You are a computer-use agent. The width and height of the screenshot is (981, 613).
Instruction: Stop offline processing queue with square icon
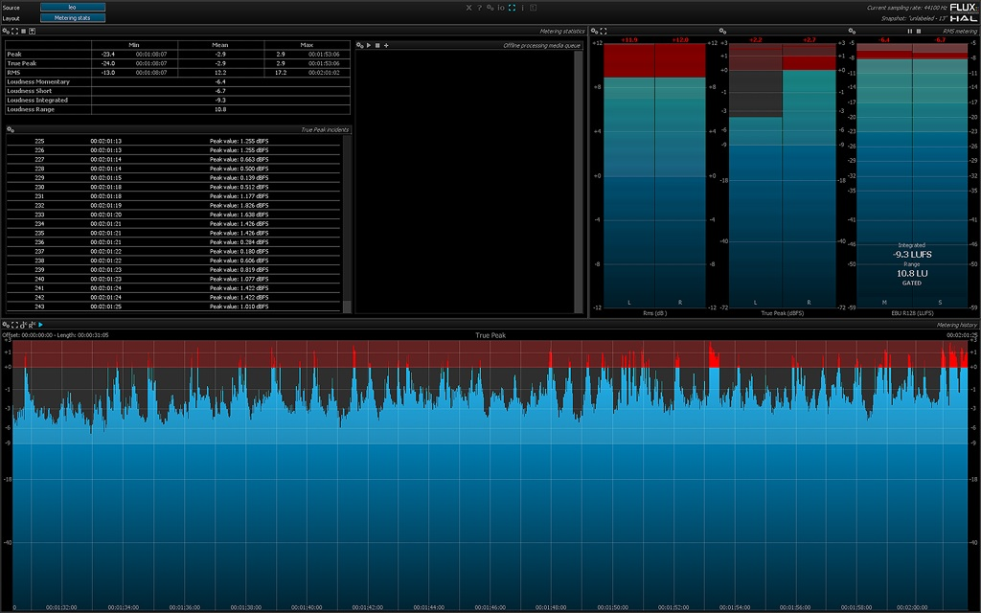pos(377,45)
